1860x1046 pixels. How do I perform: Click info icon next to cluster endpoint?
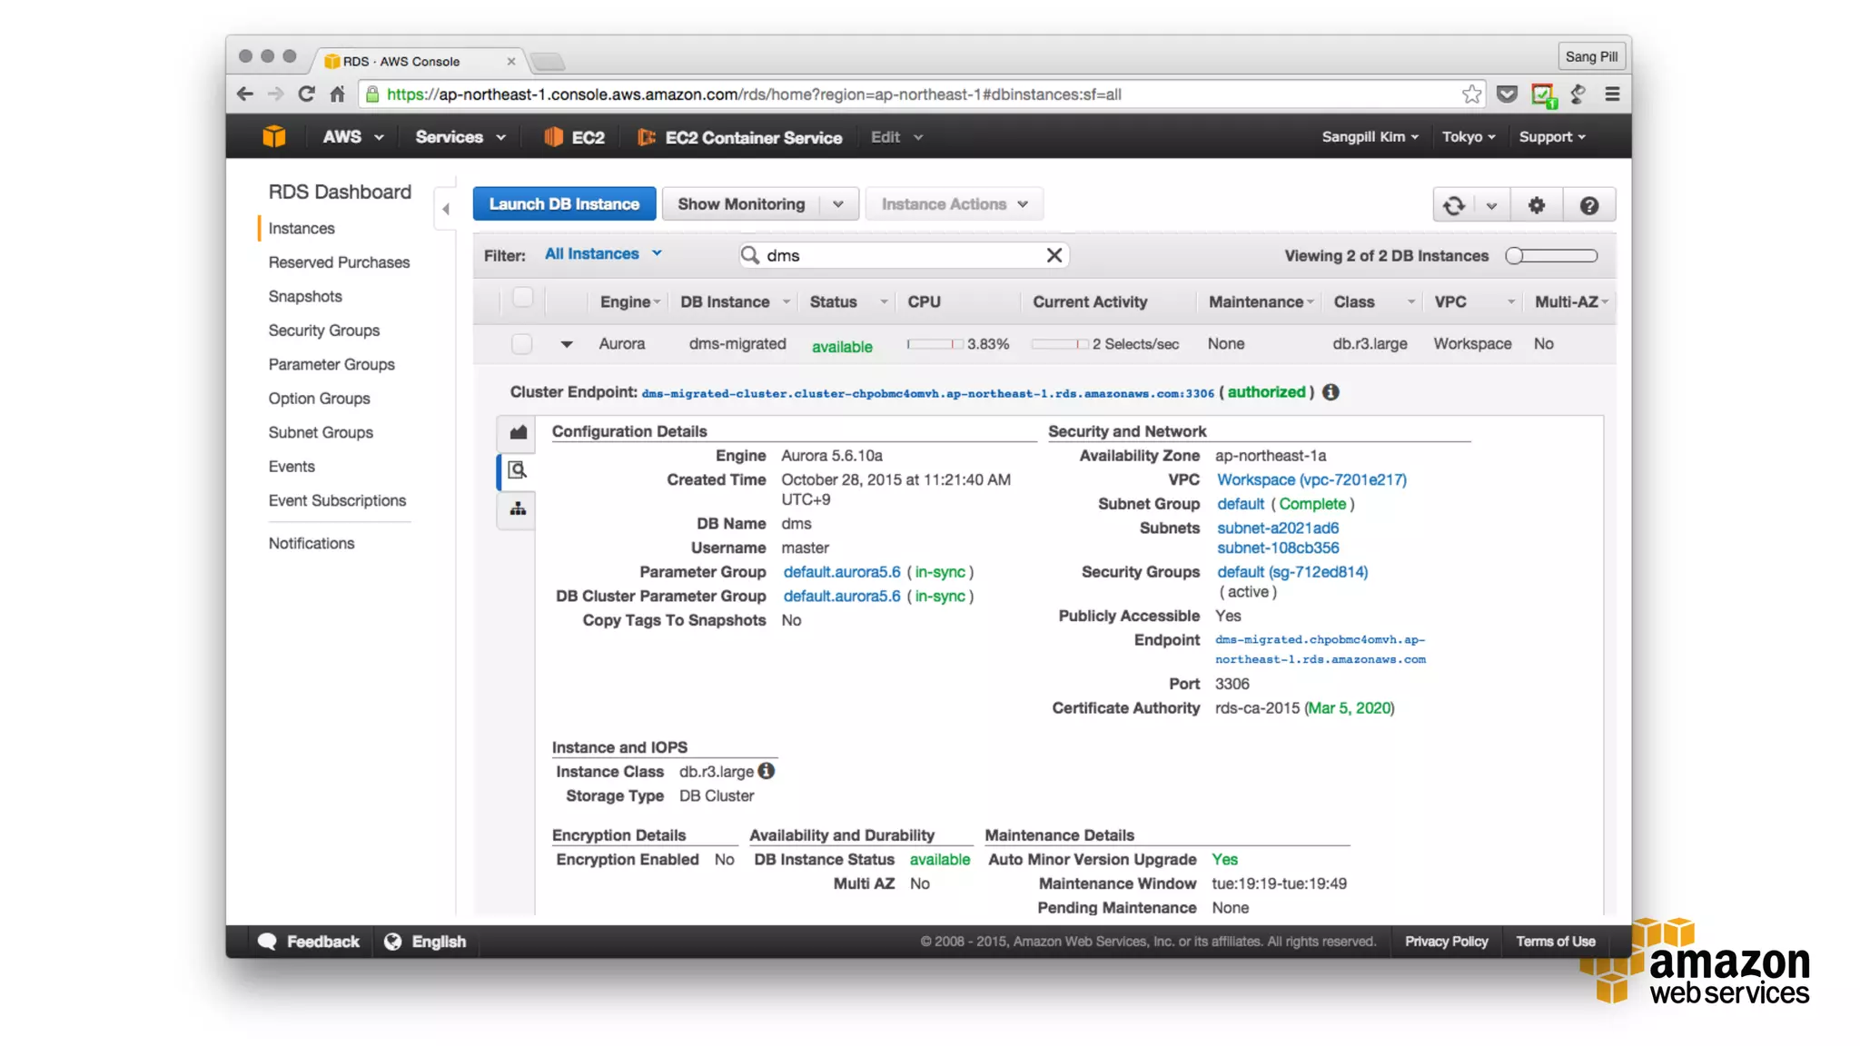point(1331,392)
